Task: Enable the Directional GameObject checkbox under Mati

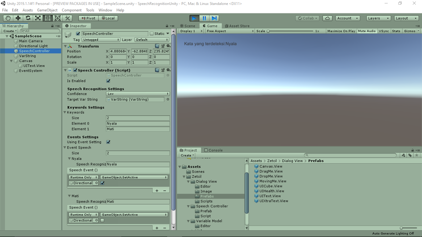Action: tap(103, 220)
